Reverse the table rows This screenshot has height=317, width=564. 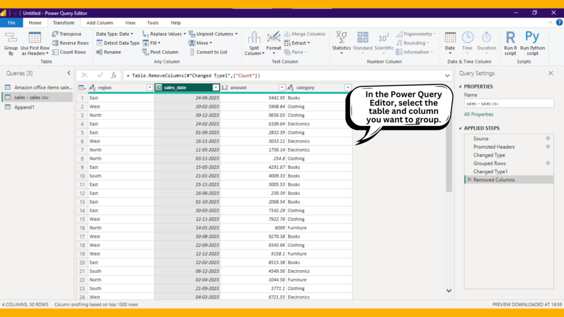point(70,43)
